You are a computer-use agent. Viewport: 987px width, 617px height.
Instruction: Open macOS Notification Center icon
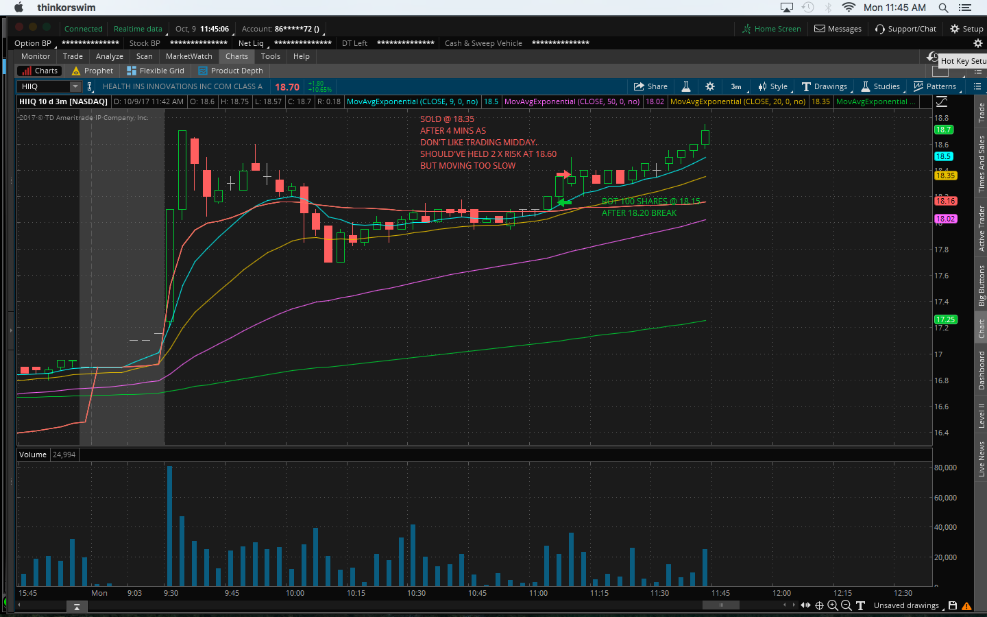pyautogui.click(x=965, y=8)
